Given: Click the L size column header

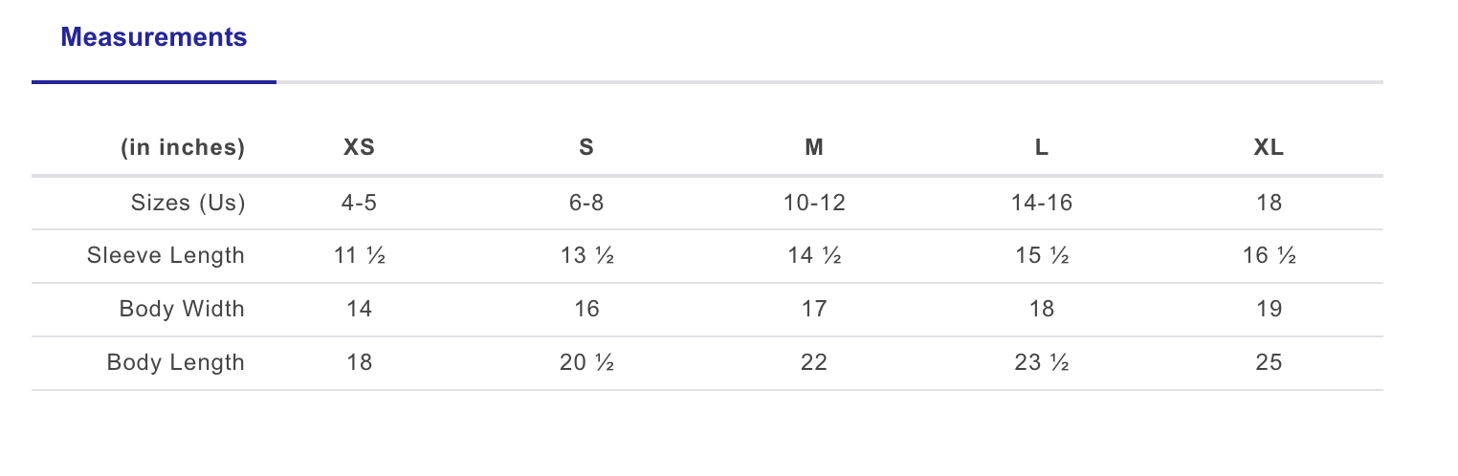Looking at the screenshot, I should coord(1042,148).
